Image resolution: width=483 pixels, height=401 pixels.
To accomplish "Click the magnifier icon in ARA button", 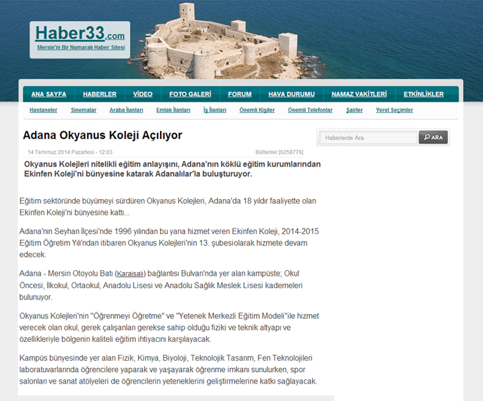I will (x=427, y=137).
